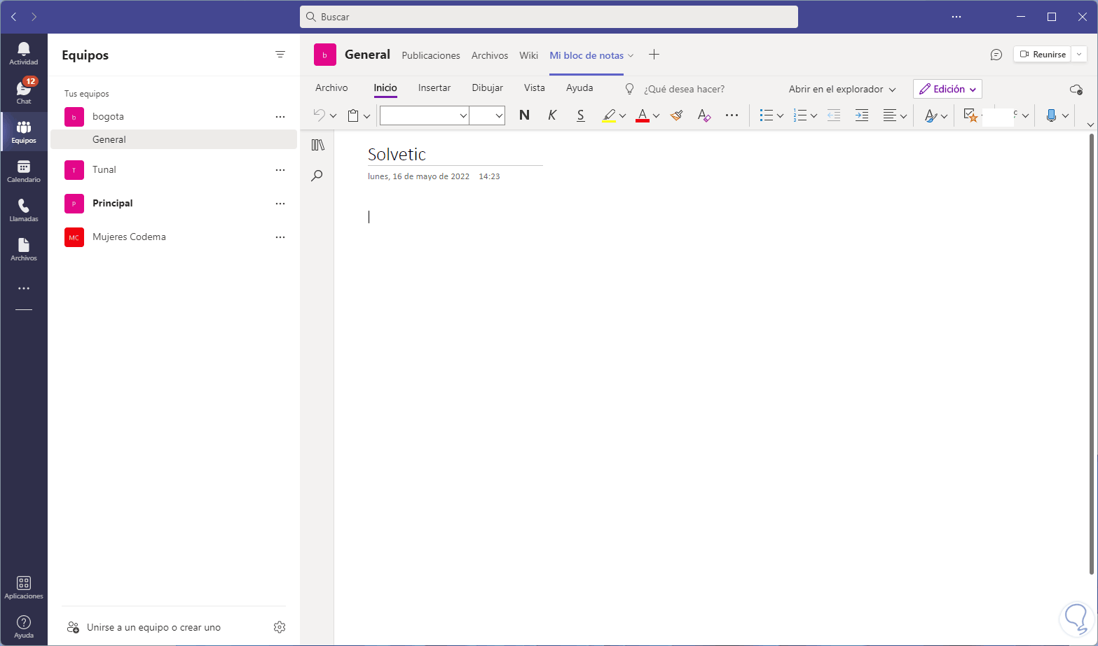Filter the Equipos list

pos(280,55)
